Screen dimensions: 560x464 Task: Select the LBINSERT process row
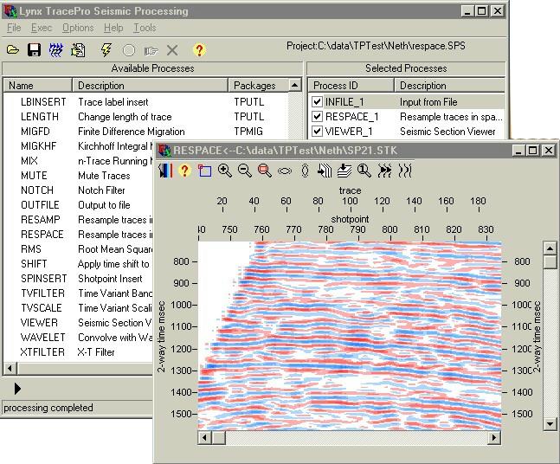(145, 102)
